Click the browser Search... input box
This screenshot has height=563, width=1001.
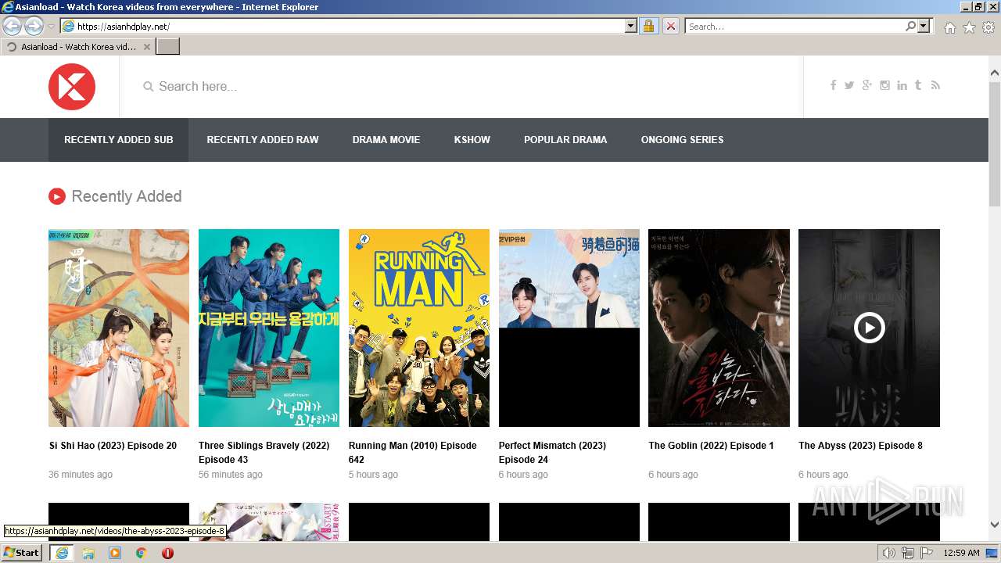point(795,27)
